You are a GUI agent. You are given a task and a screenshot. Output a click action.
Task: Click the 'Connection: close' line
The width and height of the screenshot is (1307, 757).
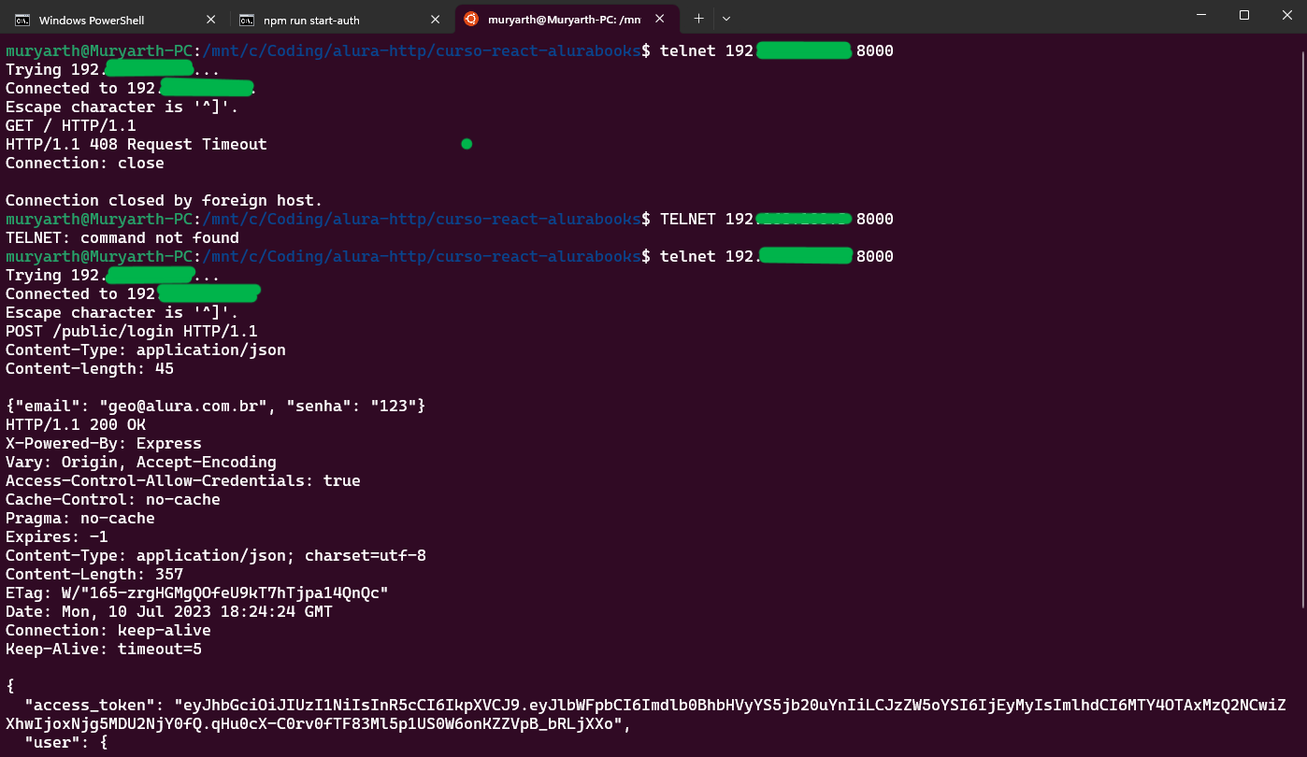[85, 163]
